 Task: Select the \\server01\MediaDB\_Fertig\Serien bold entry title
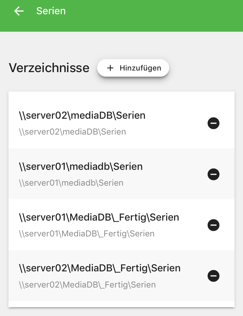point(99,217)
